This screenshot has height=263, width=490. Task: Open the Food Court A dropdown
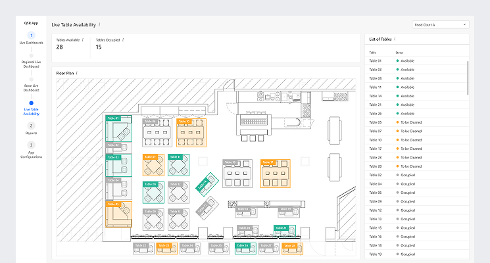440,24
